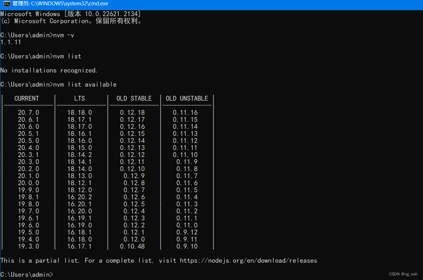This screenshot has width=423, height=280.
Task: Select version 20.7.0 in CURRENT column
Action: click(x=28, y=112)
